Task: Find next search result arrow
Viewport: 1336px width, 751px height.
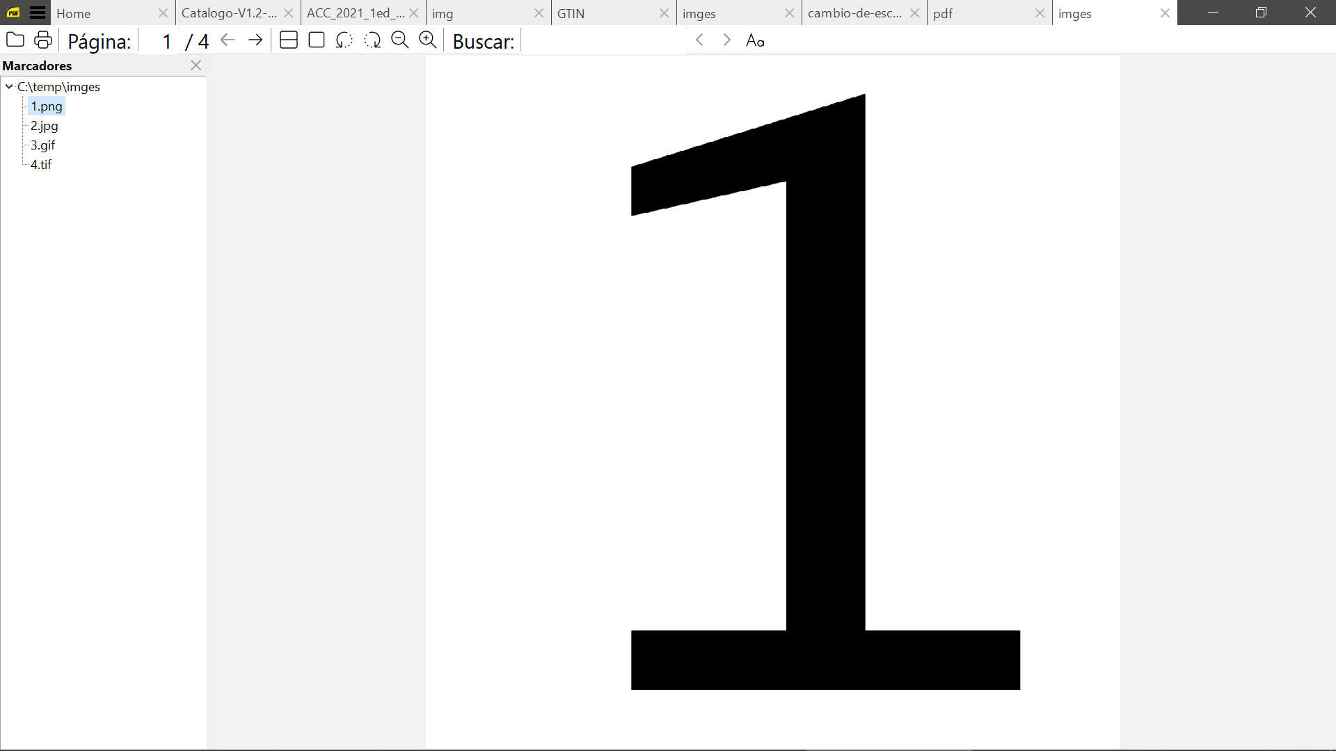Action: pos(727,40)
